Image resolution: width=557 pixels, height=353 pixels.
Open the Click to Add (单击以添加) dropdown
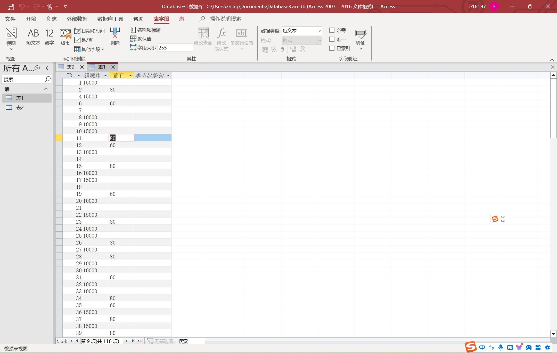168,75
